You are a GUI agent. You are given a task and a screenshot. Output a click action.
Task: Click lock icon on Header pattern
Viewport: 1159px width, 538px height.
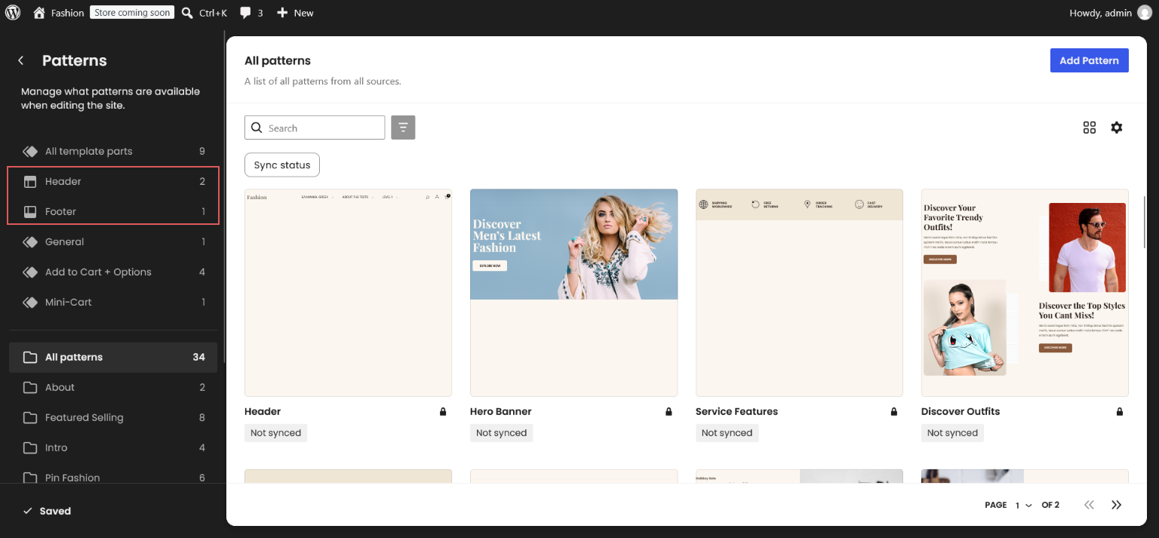pos(443,412)
